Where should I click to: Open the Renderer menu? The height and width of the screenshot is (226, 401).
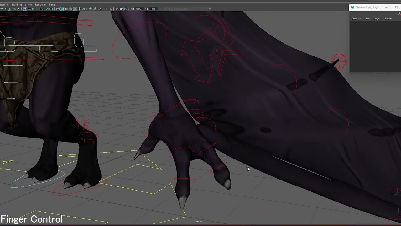[40, 5]
